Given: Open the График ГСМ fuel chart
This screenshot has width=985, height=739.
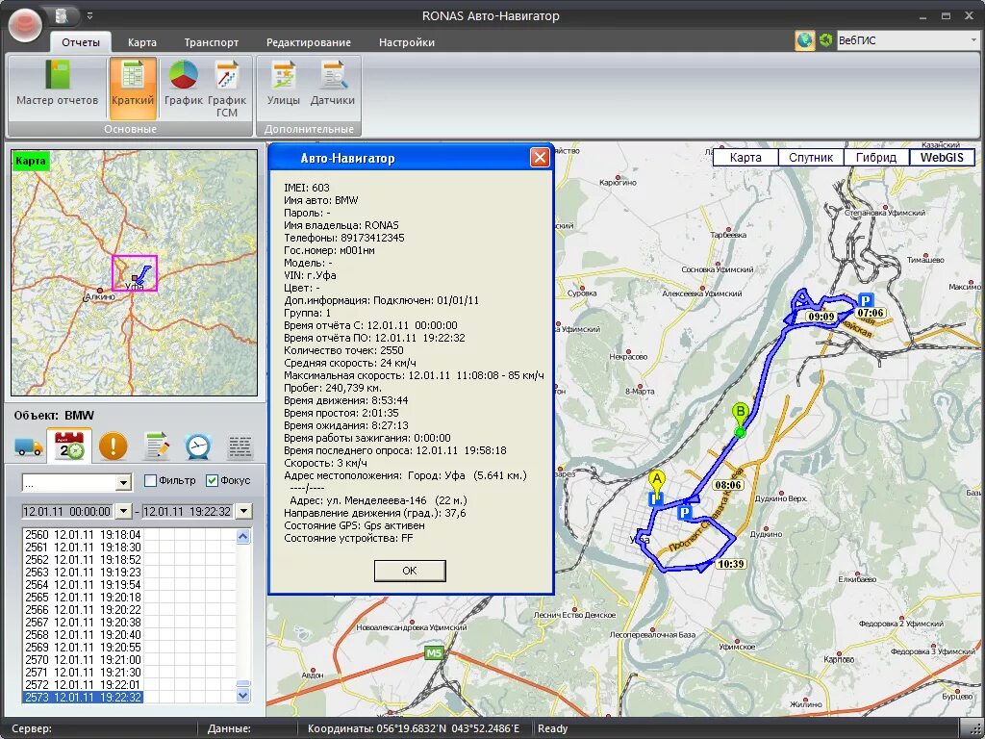Looking at the screenshot, I should tap(227, 88).
